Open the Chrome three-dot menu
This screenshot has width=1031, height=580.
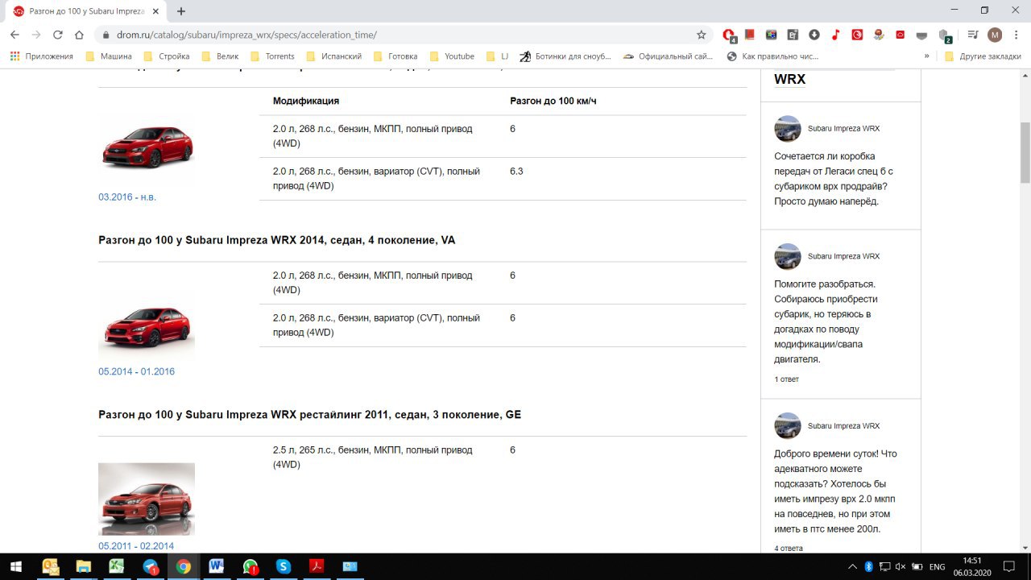[x=1015, y=35]
